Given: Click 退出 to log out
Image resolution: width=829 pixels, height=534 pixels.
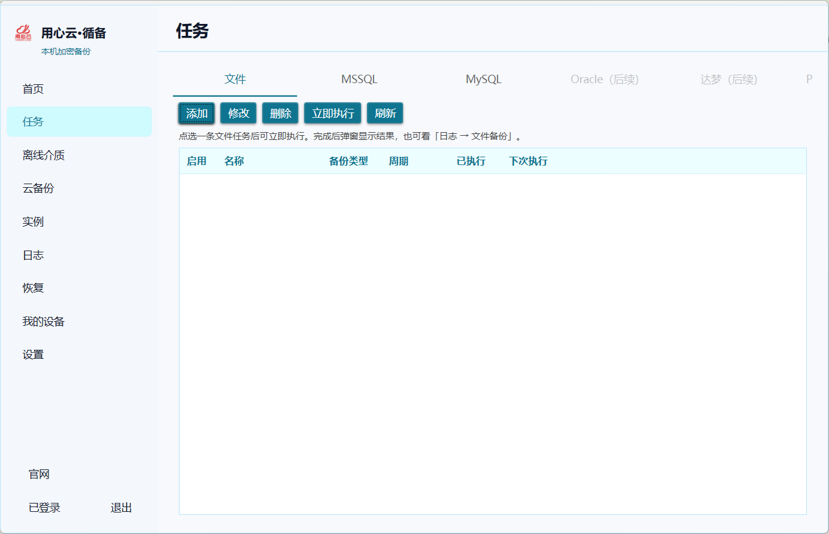Looking at the screenshot, I should [121, 508].
